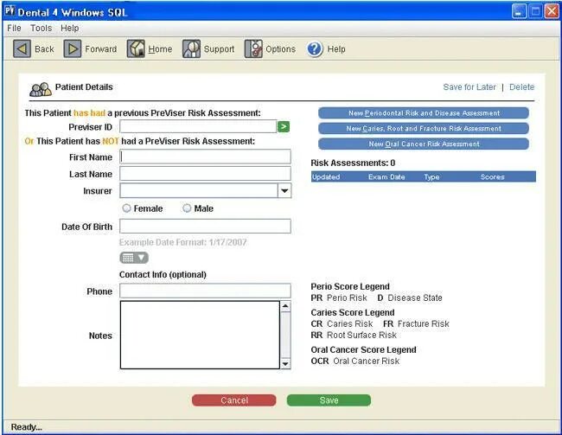Minimize the Dental 4 Windows SQL window
This screenshot has height=435, width=562.
(x=519, y=11)
